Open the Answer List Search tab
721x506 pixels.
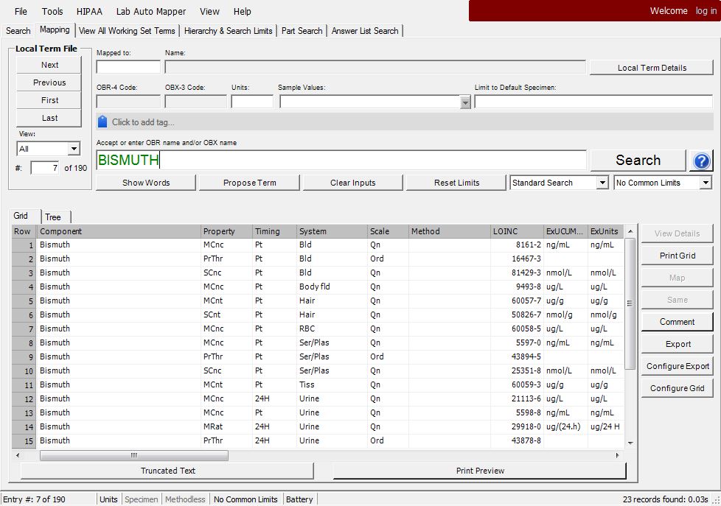coord(365,31)
